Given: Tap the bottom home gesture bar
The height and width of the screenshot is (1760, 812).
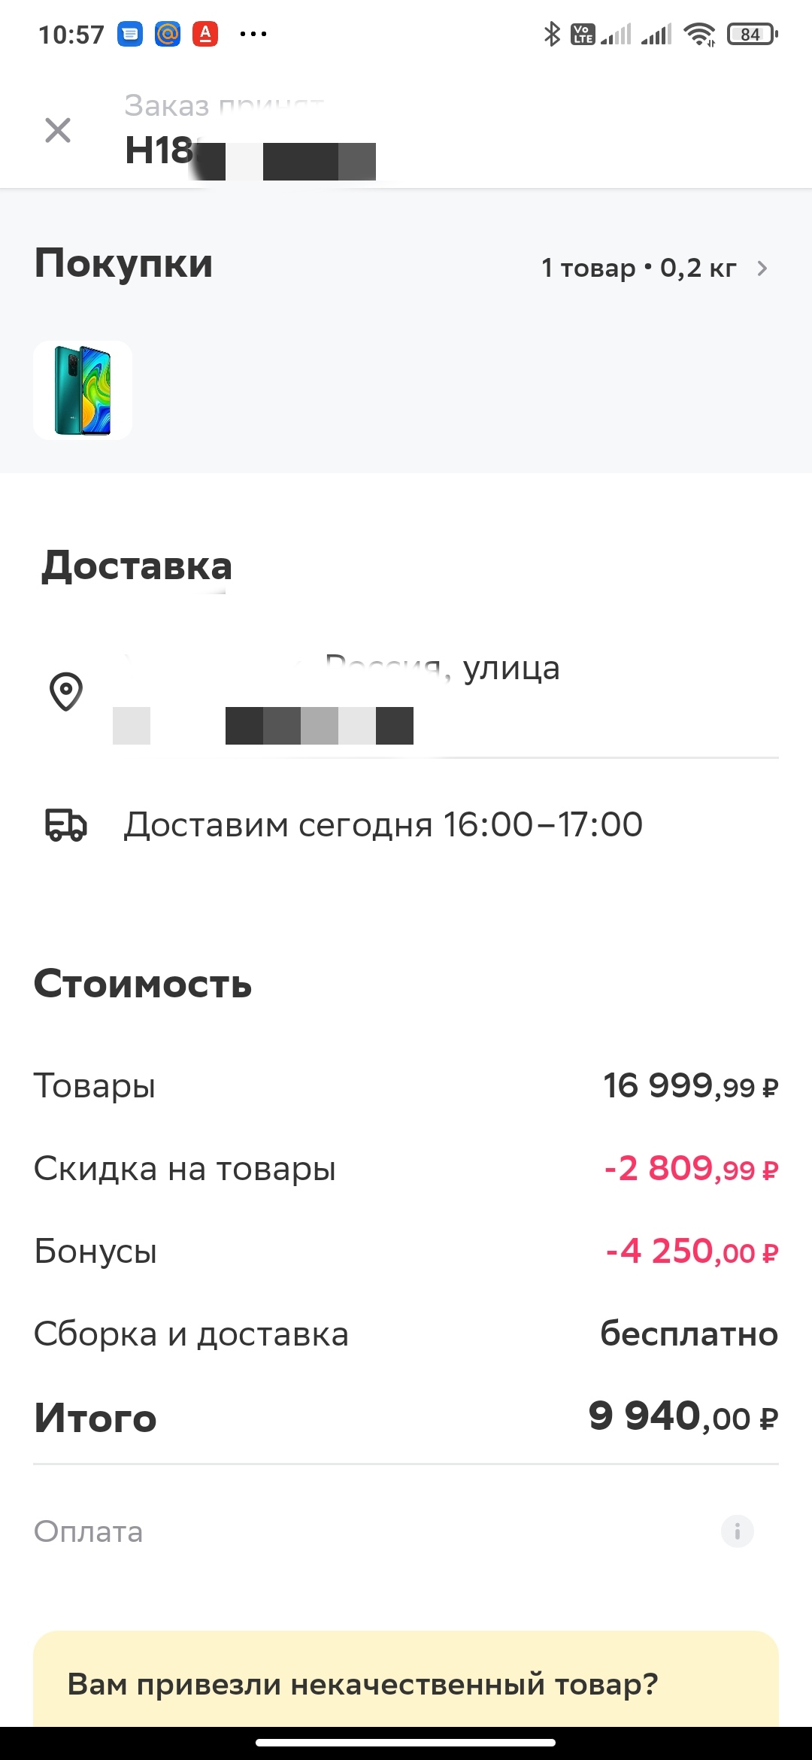Looking at the screenshot, I should point(406,1742).
